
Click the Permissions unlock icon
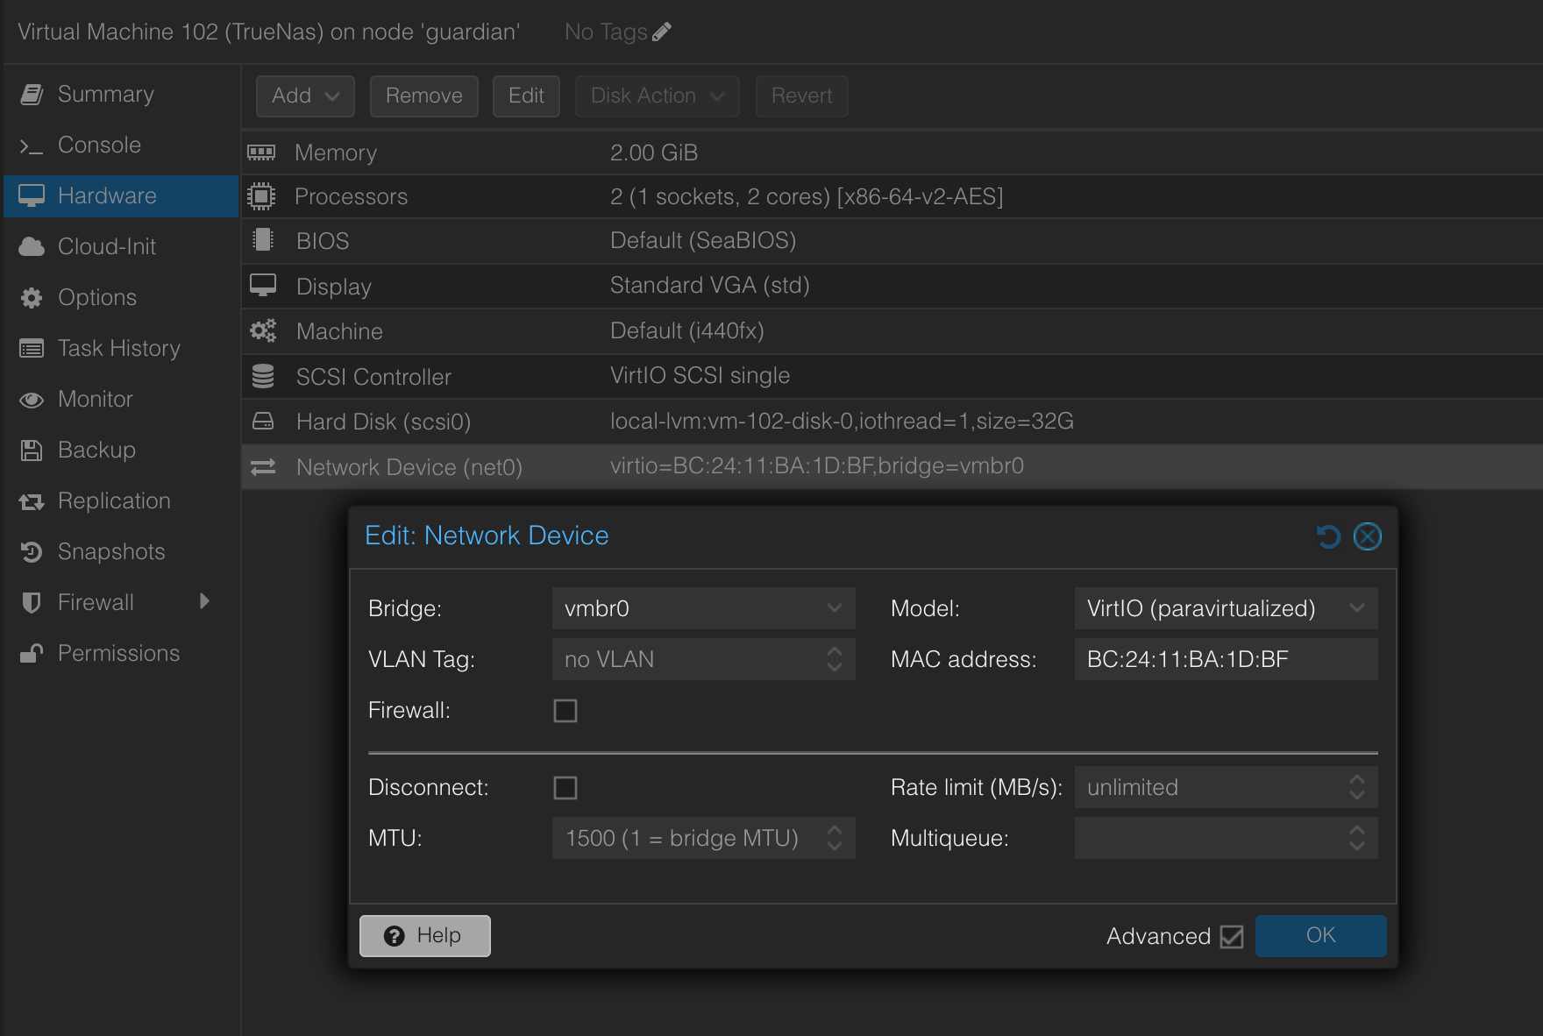point(32,654)
